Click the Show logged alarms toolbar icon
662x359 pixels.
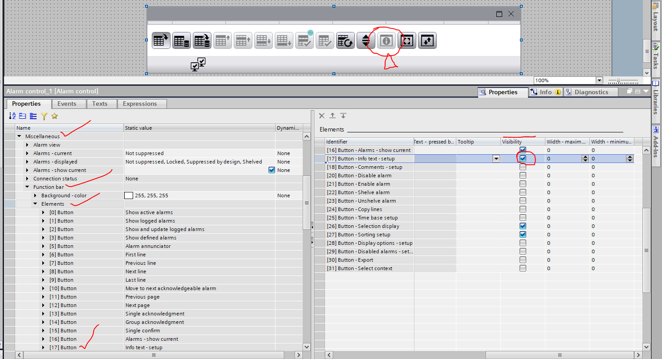tap(181, 40)
